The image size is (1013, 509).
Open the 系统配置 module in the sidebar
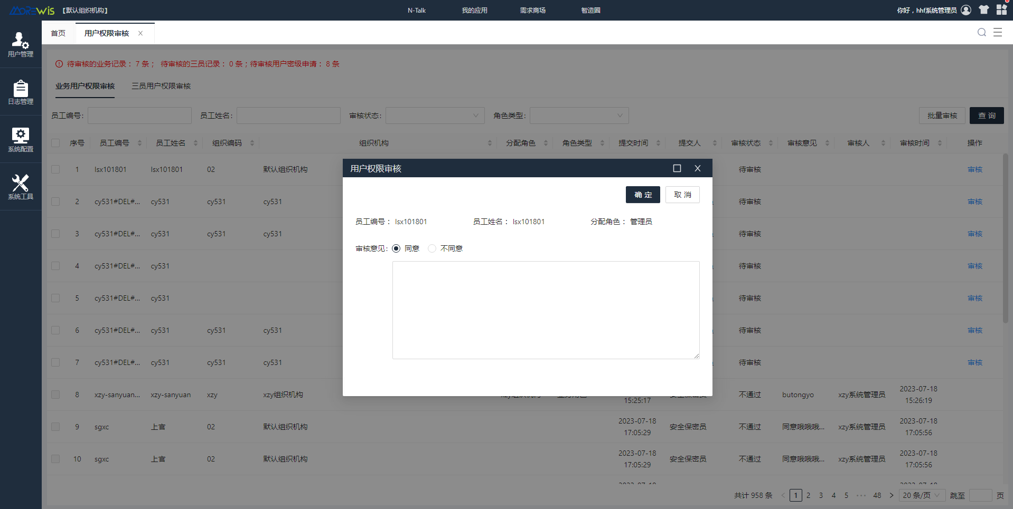(20, 139)
